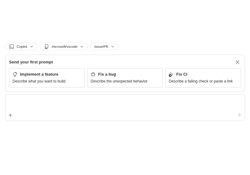The height and width of the screenshot is (175, 250).
Task: Click the terminal icon beside Copilot
Action: pyautogui.click(x=12, y=47)
